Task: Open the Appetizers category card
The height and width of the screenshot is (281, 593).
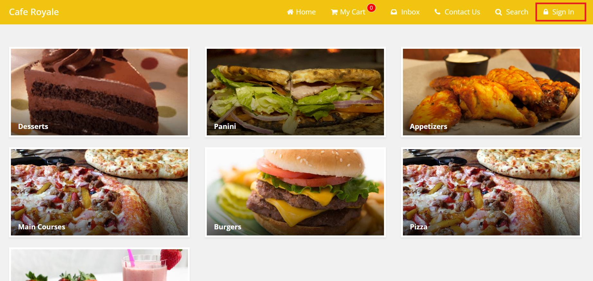Action: (491, 92)
